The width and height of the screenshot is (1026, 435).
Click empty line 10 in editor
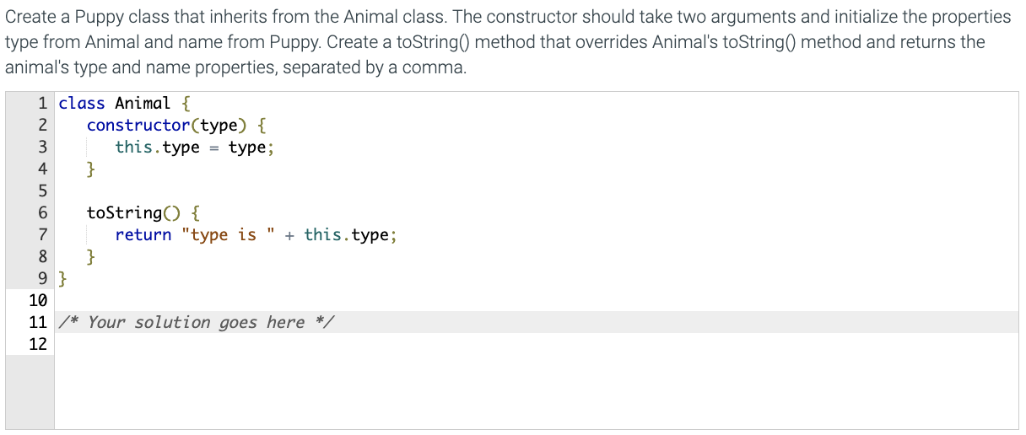click(x=537, y=300)
